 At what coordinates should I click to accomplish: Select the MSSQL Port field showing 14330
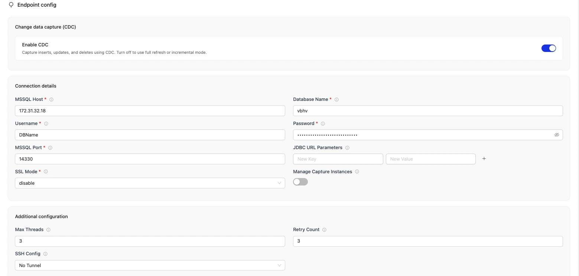pyautogui.click(x=150, y=159)
